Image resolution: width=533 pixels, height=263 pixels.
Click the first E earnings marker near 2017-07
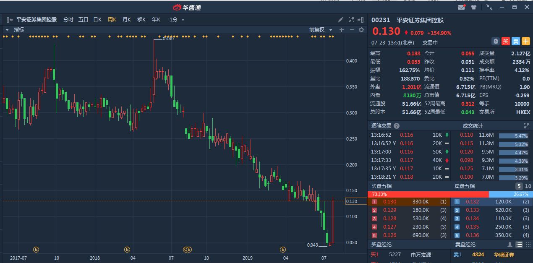coord(36,250)
